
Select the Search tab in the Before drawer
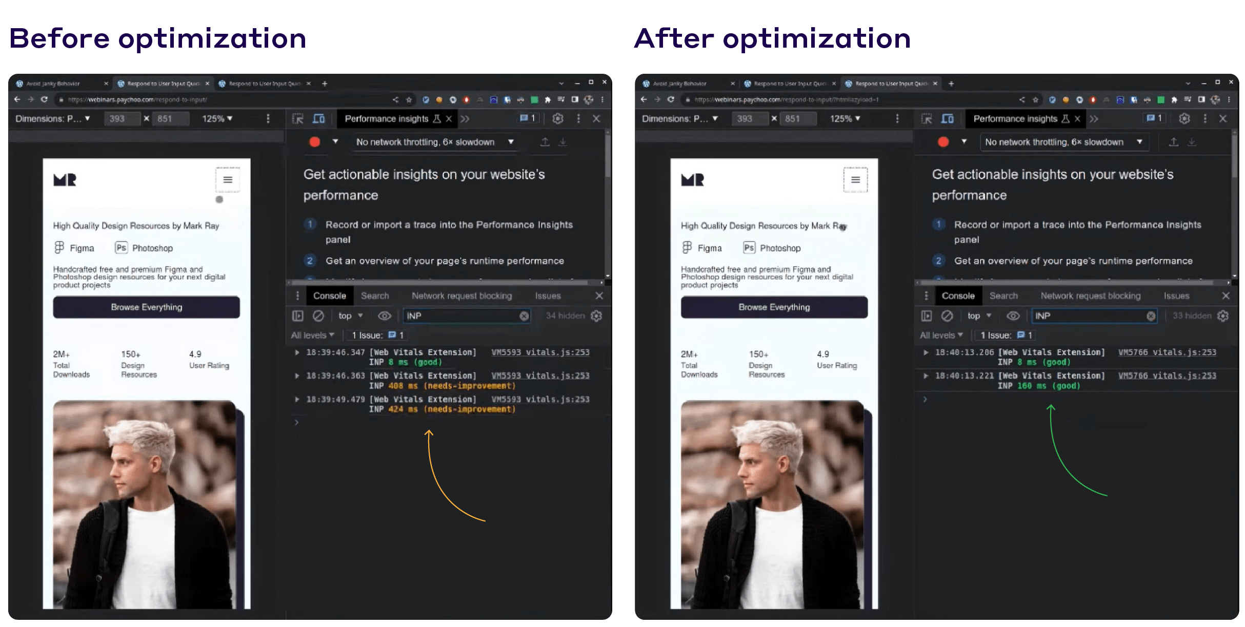click(x=375, y=296)
